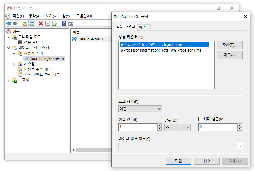
Task: Select DataCollector01 in the list pane
Action: 90,39
